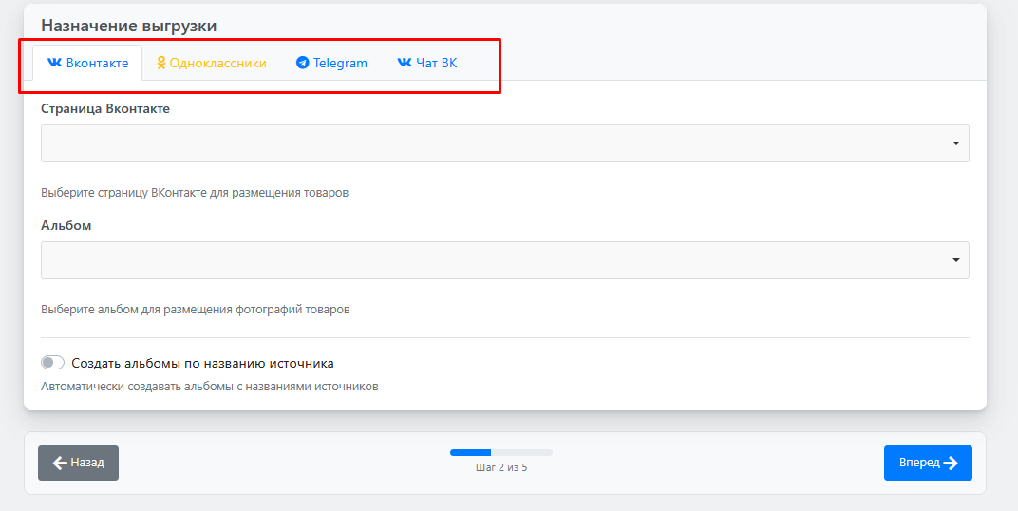This screenshot has width=1018, height=511.
Task: Go back with the Назад button
Action: coord(78,463)
